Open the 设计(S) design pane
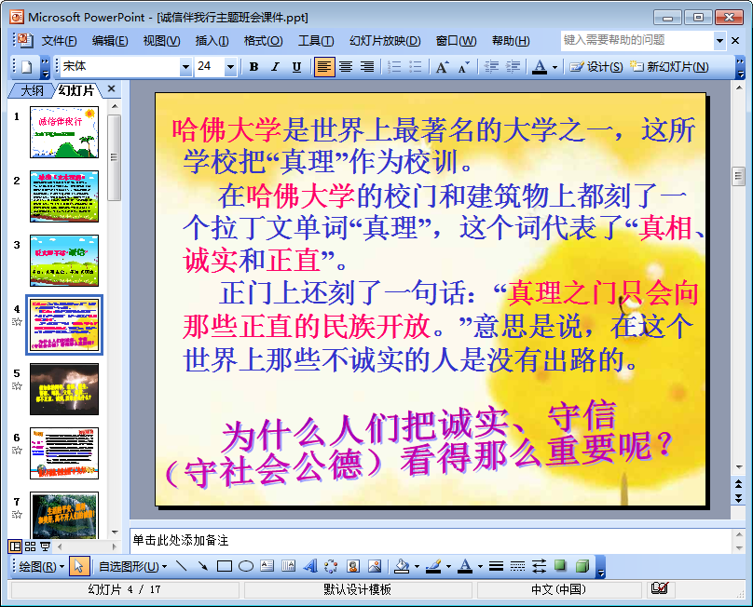The width and height of the screenshot is (753, 607). click(x=596, y=67)
